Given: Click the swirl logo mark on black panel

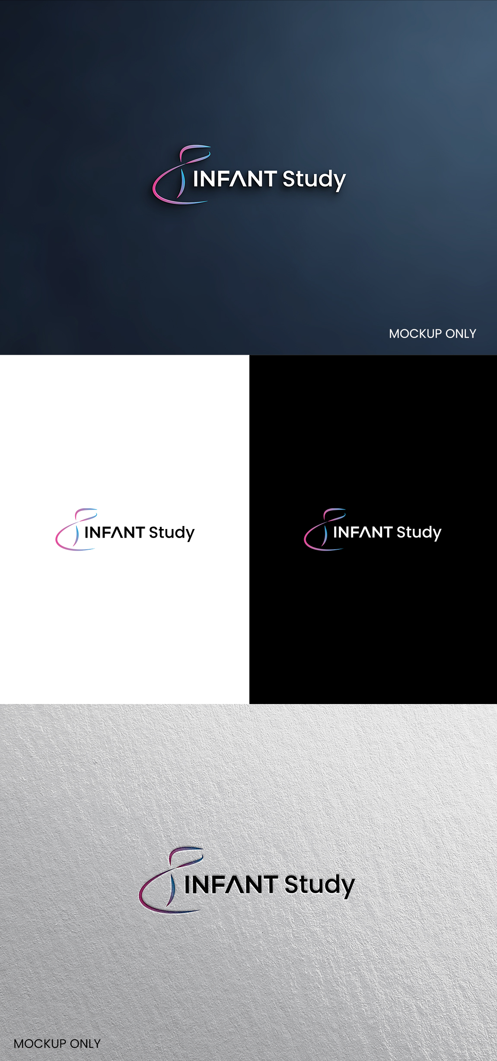Looking at the screenshot, I should 325,529.
